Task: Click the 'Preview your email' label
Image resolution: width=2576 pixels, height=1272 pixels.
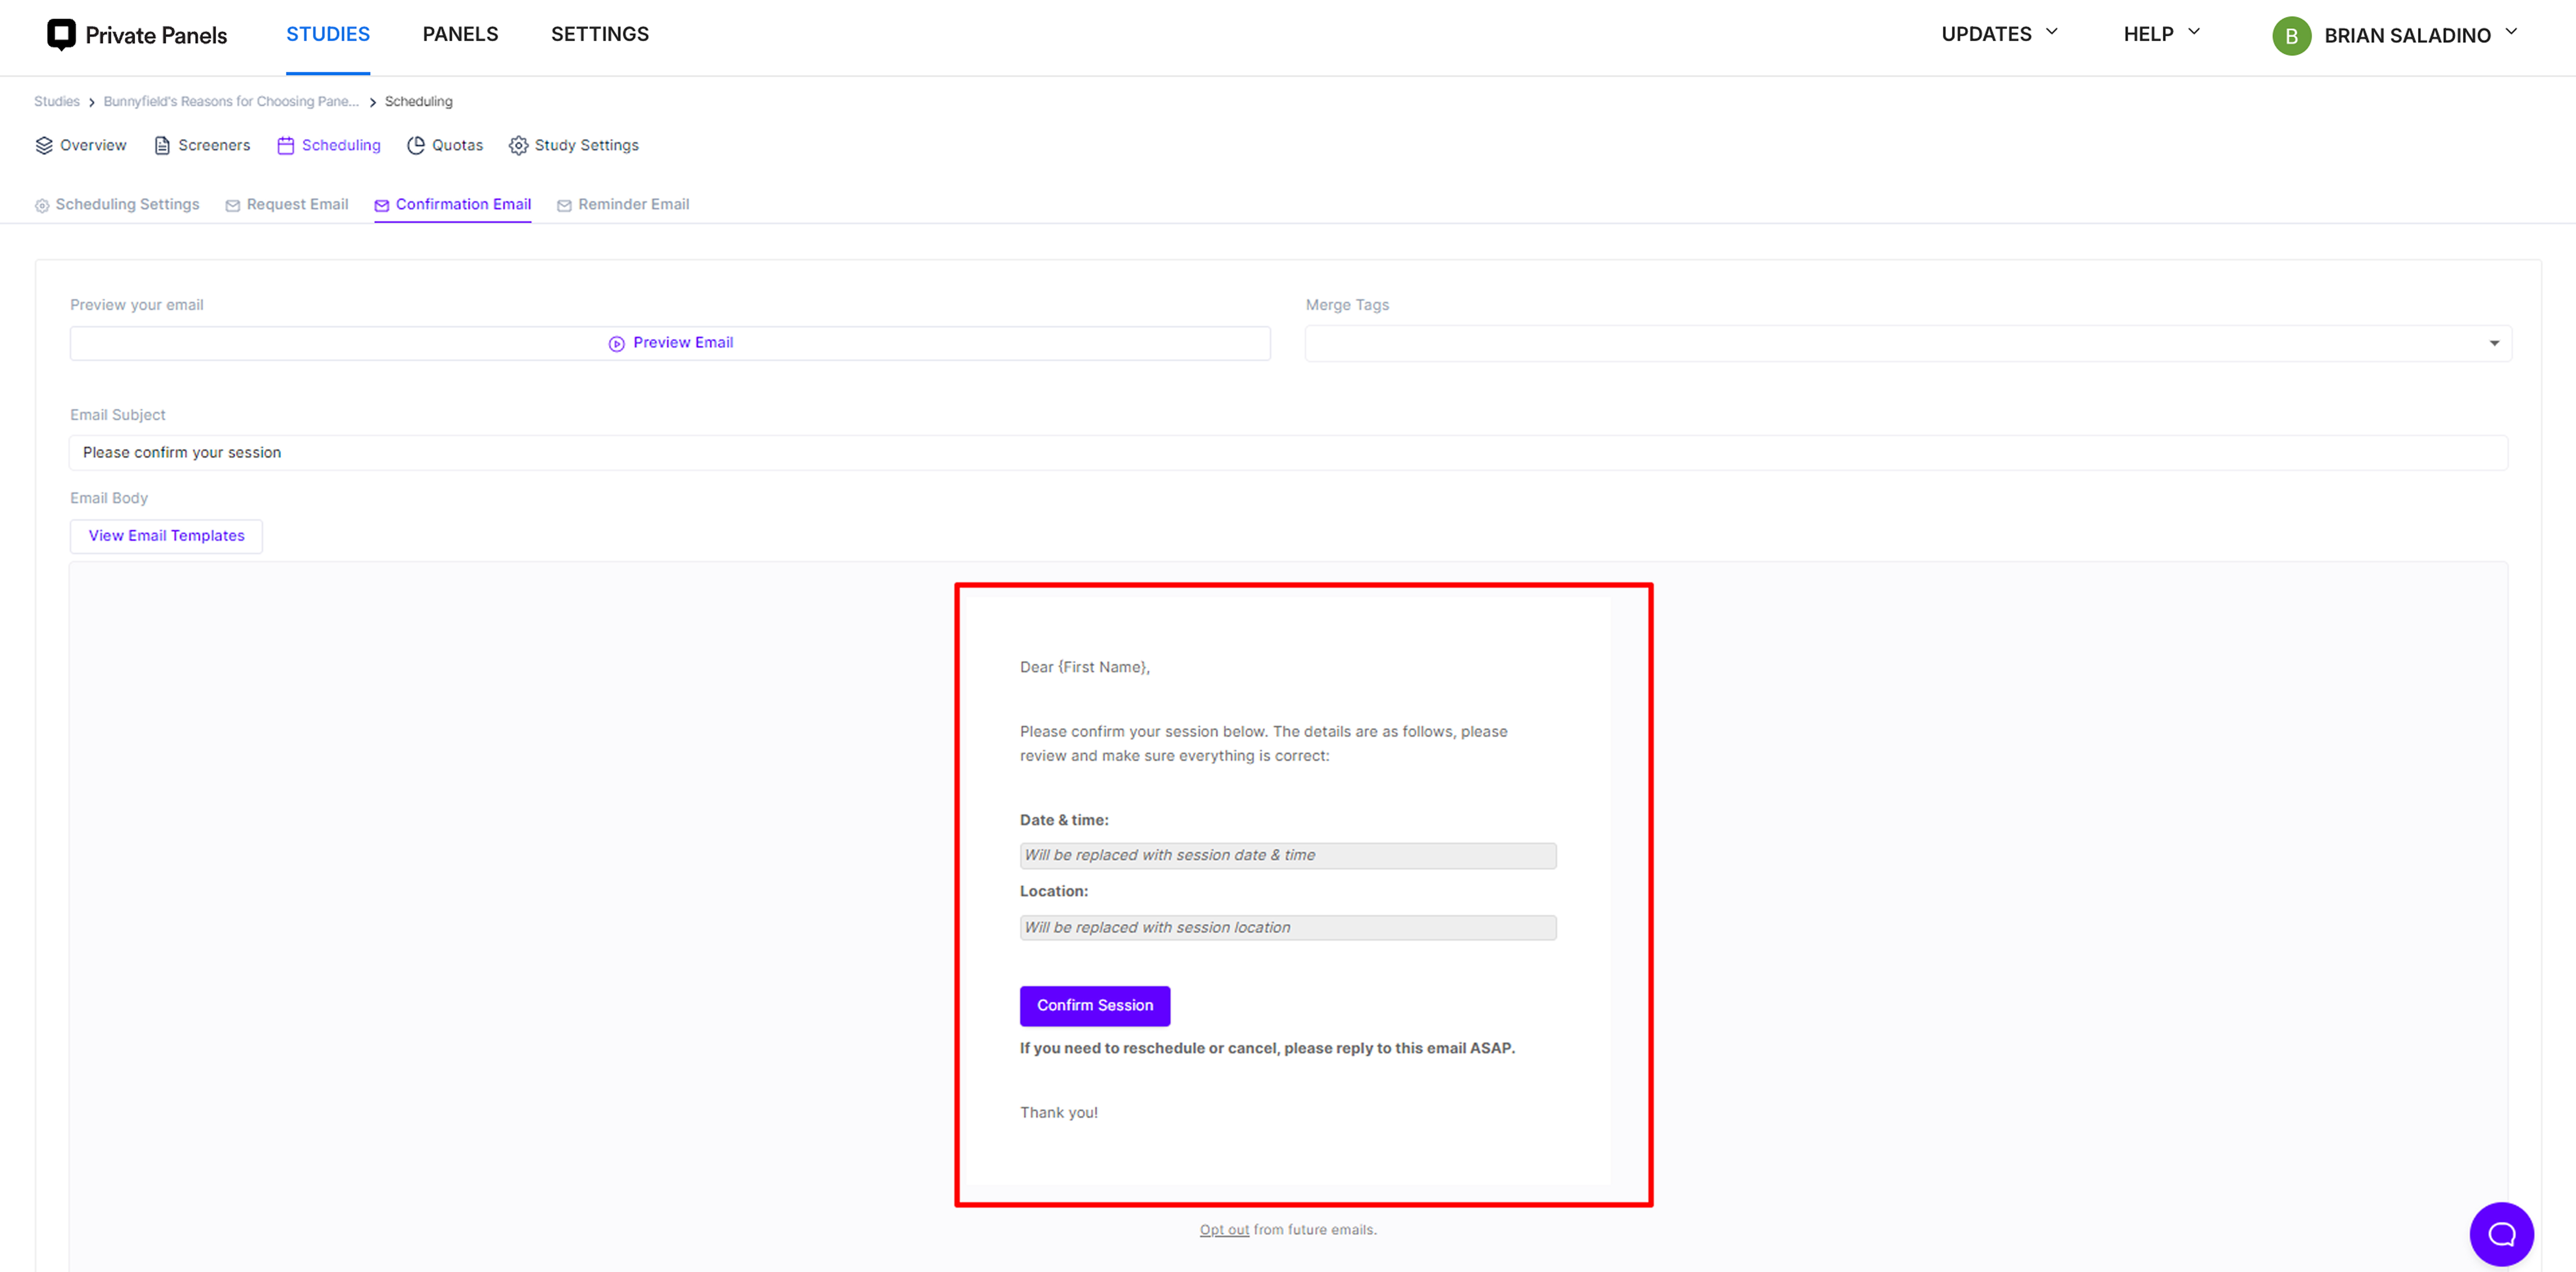Action: [137, 306]
